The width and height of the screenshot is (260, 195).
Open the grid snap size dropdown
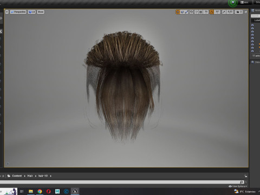(x=206, y=12)
